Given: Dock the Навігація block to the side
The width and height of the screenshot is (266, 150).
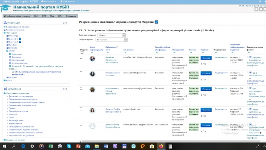Looking at the screenshot, I should pyautogui.click(x=66, y=22).
